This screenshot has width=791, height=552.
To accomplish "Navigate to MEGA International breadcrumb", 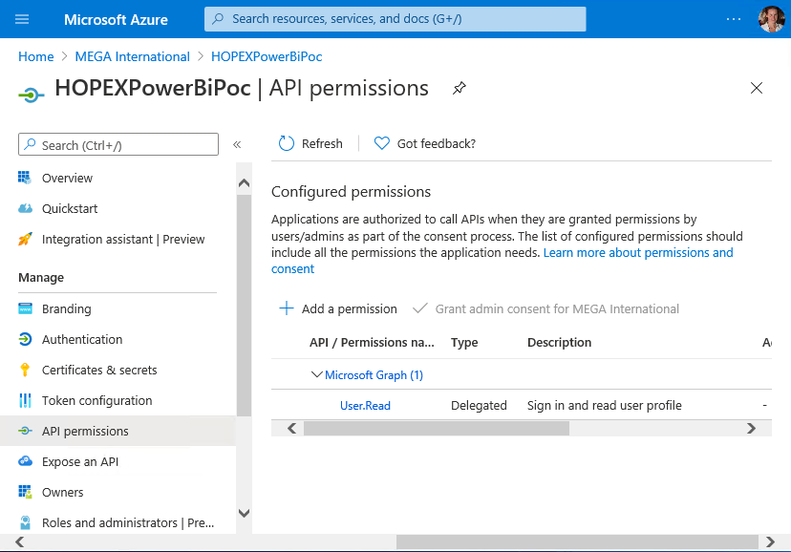I will click(x=132, y=56).
